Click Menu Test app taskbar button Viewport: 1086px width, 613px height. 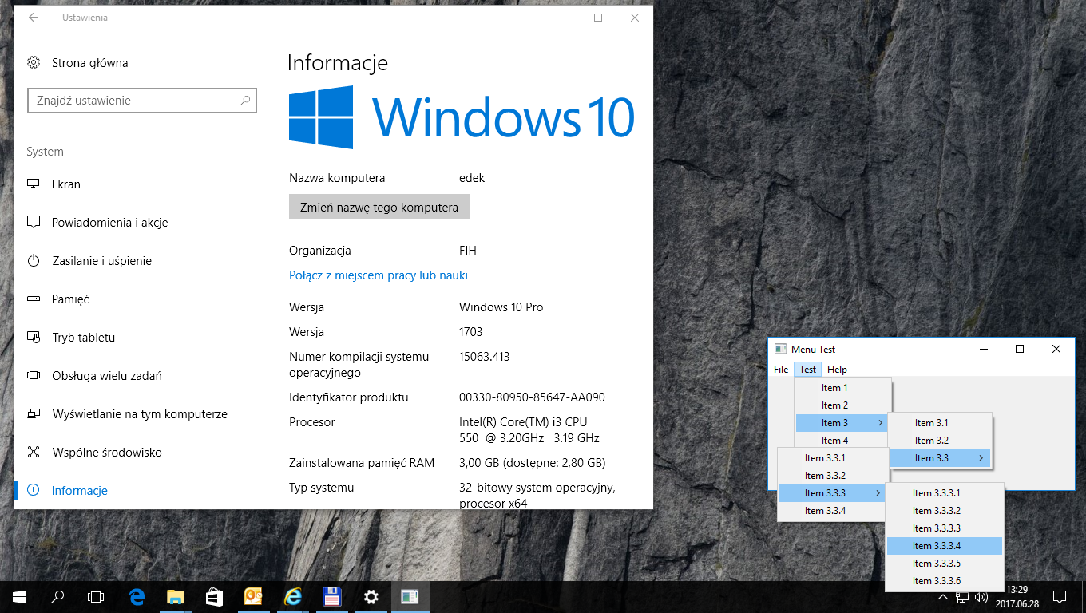[410, 596]
